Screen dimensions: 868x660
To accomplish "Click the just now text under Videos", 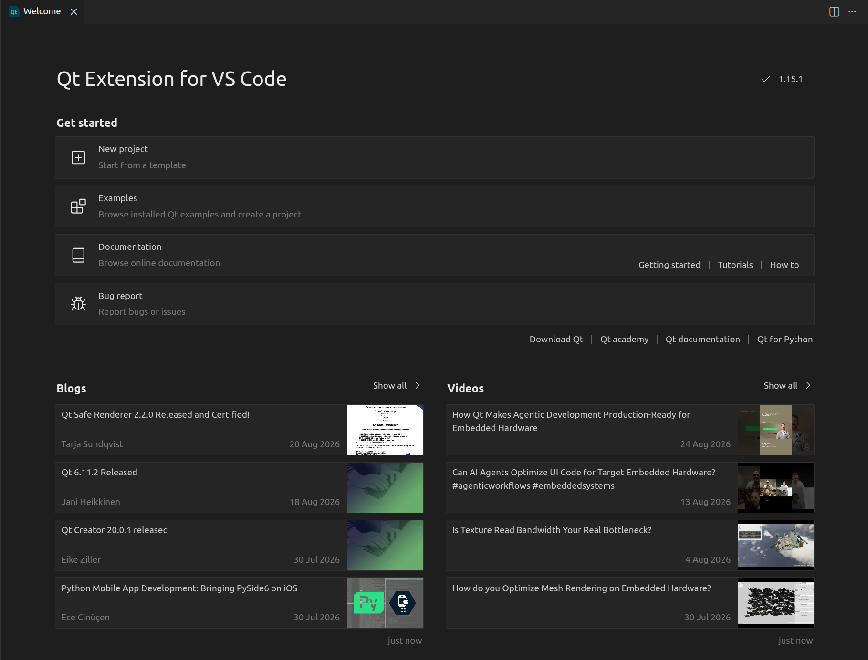I will [x=795, y=640].
